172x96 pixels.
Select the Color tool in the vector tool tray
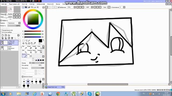coord(40,47)
